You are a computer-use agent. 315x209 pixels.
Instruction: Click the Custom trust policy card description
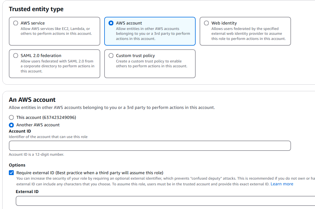pyautogui.click(x=151, y=64)
